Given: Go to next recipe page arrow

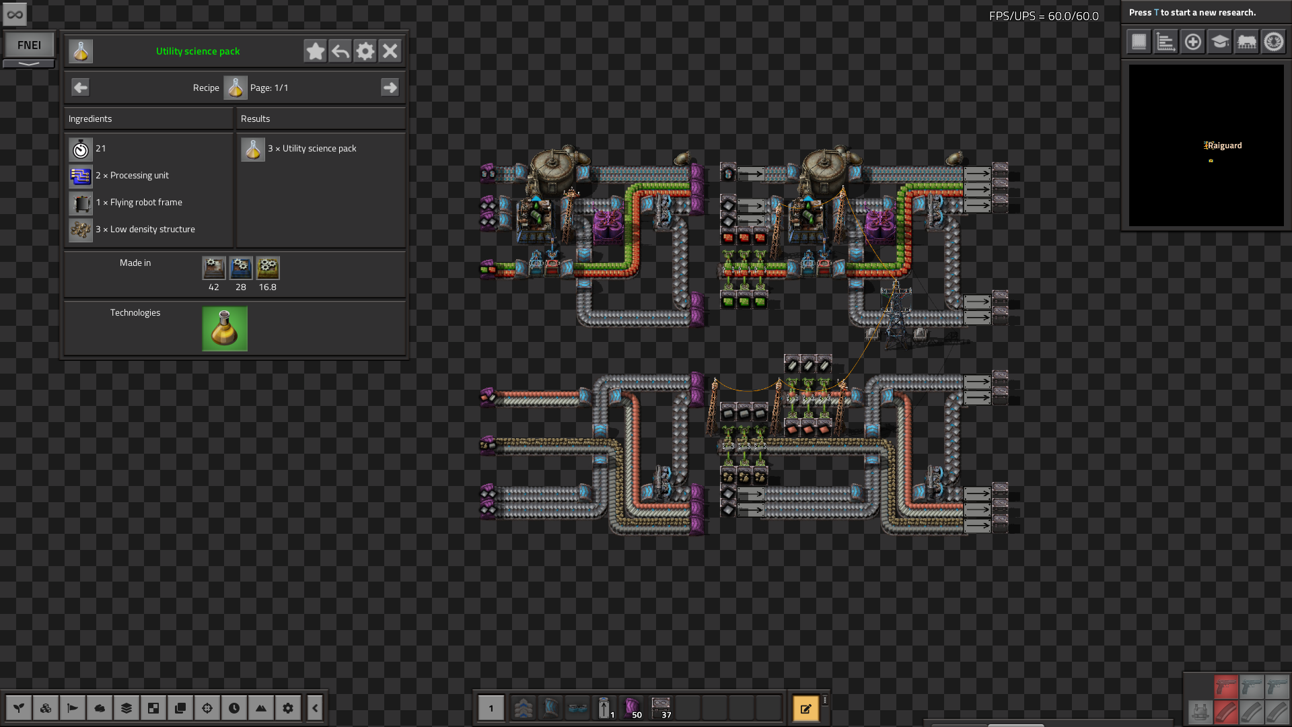Looking at the screenshot, I should 390,88.
